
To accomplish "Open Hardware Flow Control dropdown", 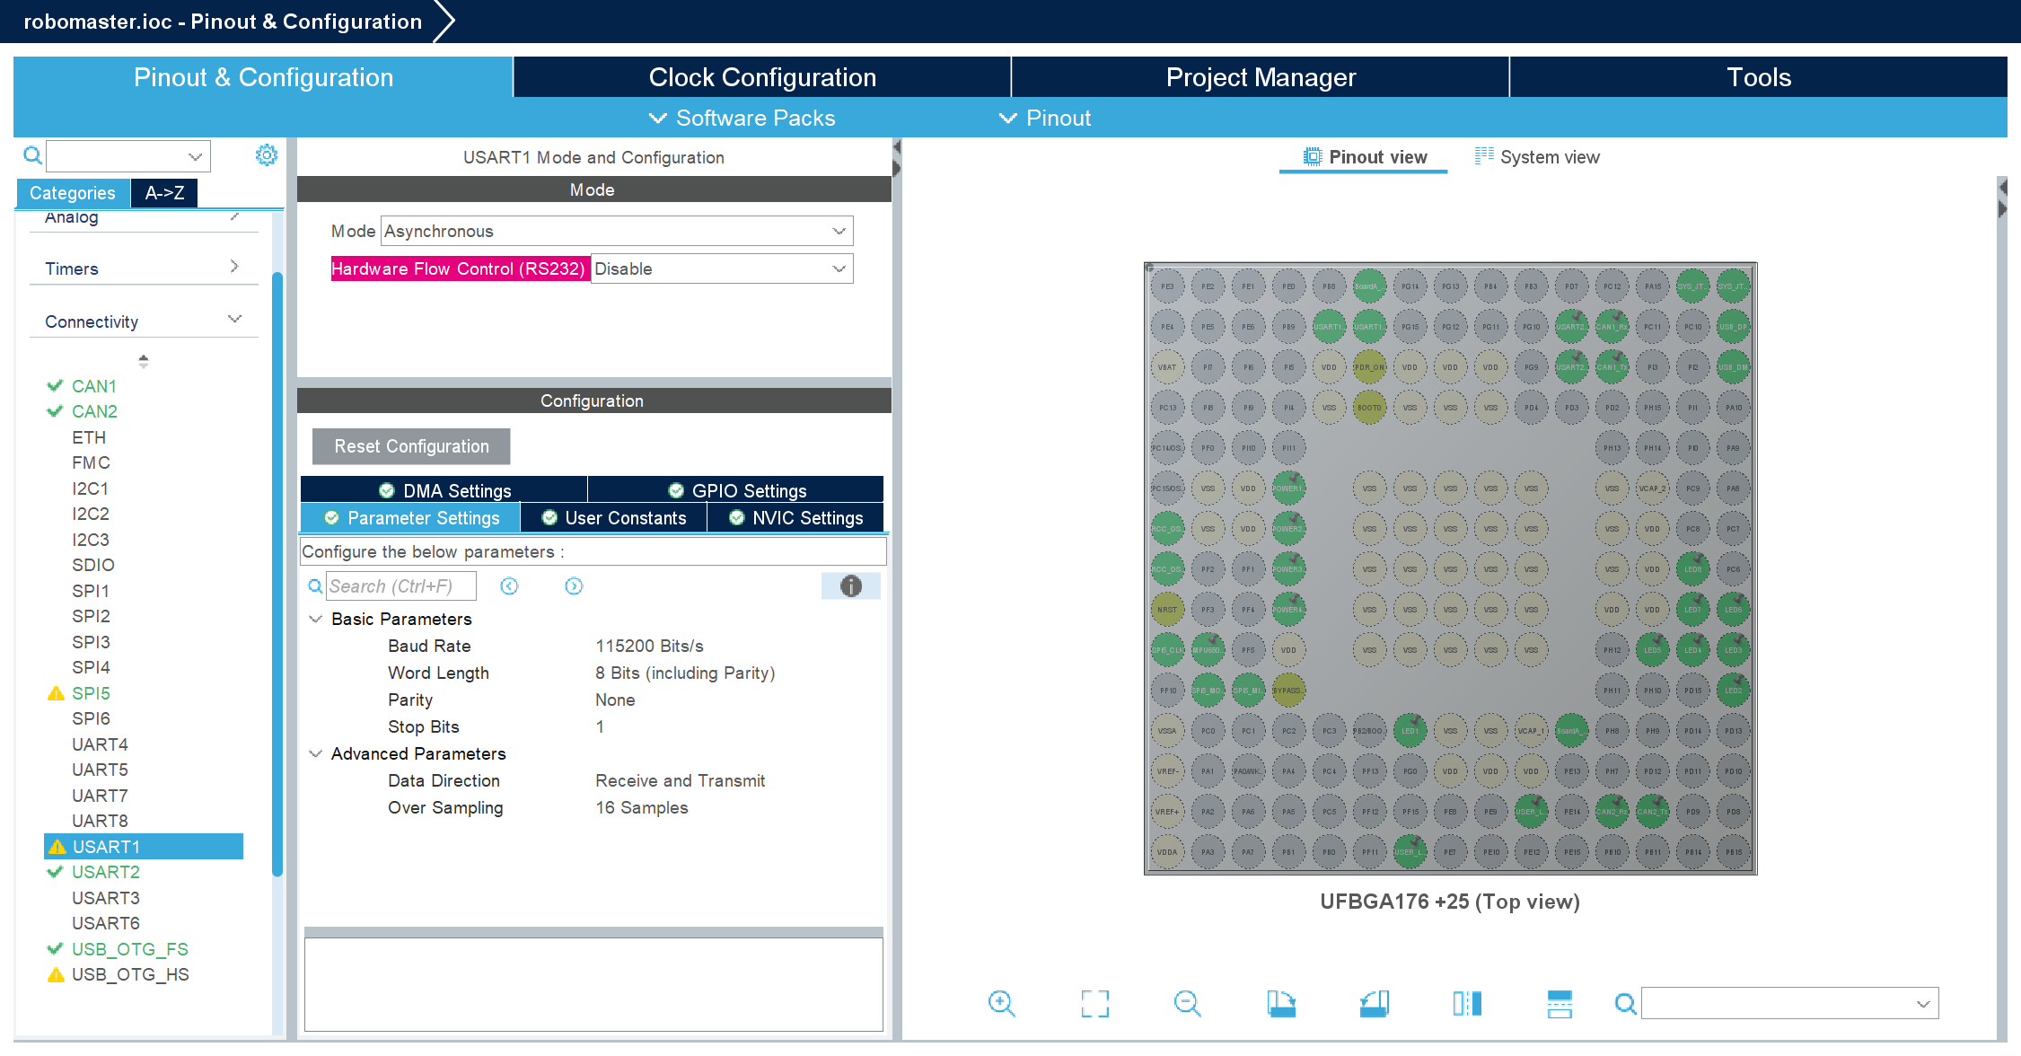I will point(839,268).
